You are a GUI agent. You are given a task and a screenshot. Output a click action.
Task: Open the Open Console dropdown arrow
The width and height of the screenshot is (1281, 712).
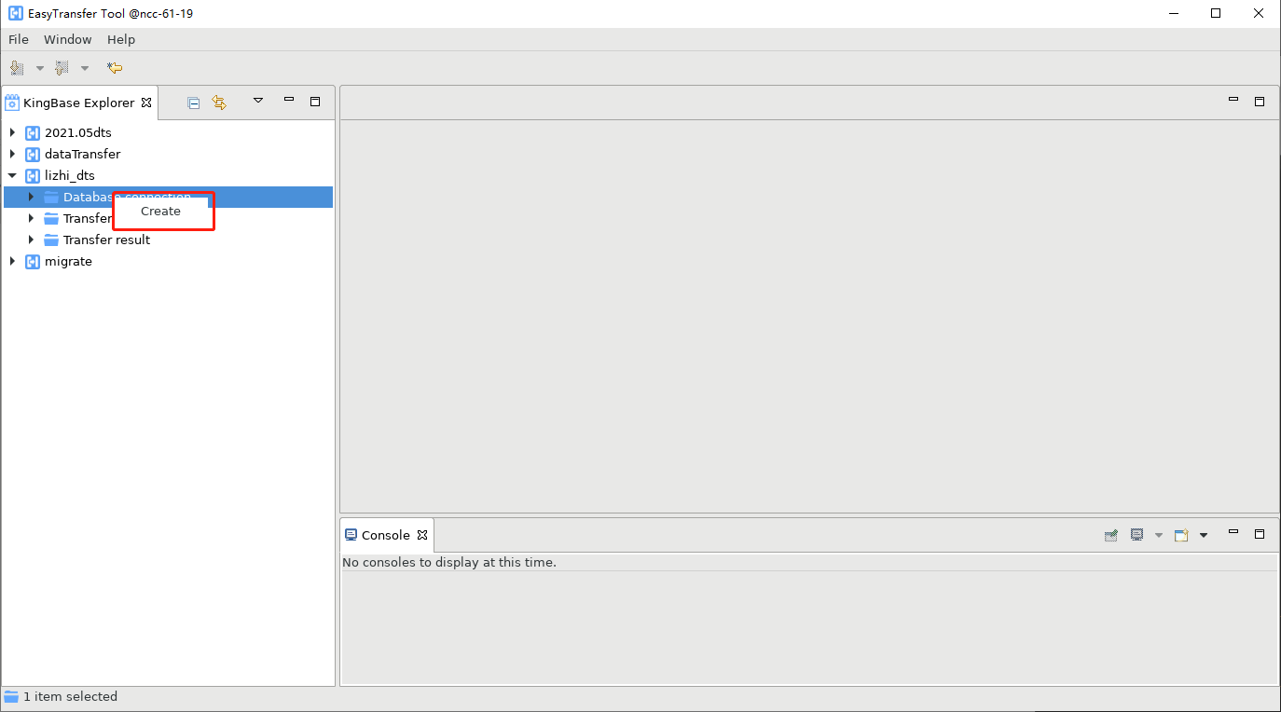pos(1204,535)
